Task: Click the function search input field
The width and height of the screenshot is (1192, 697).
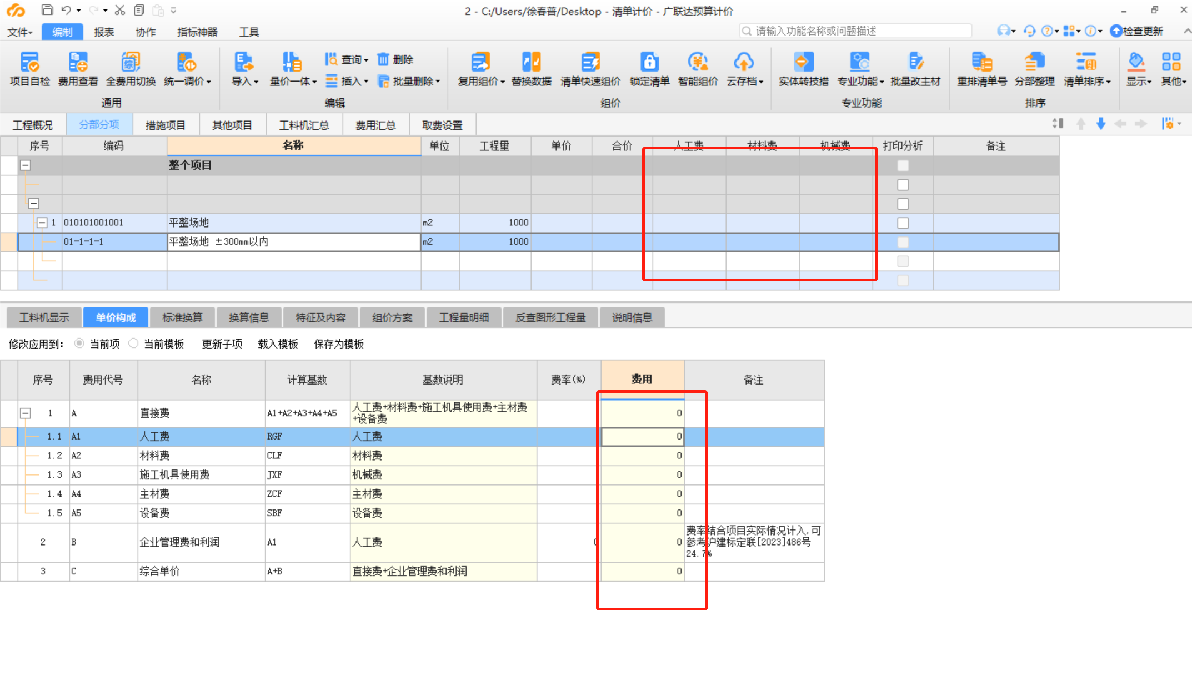Action: (855, 31)
